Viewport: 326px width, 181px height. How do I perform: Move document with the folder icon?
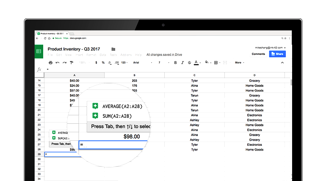tap(113, 49)
